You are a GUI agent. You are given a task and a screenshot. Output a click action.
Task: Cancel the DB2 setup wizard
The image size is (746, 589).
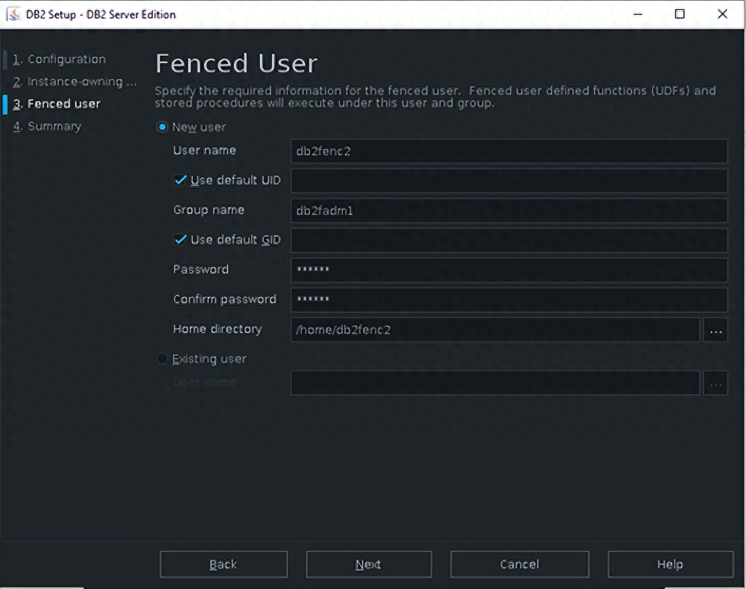519,565
